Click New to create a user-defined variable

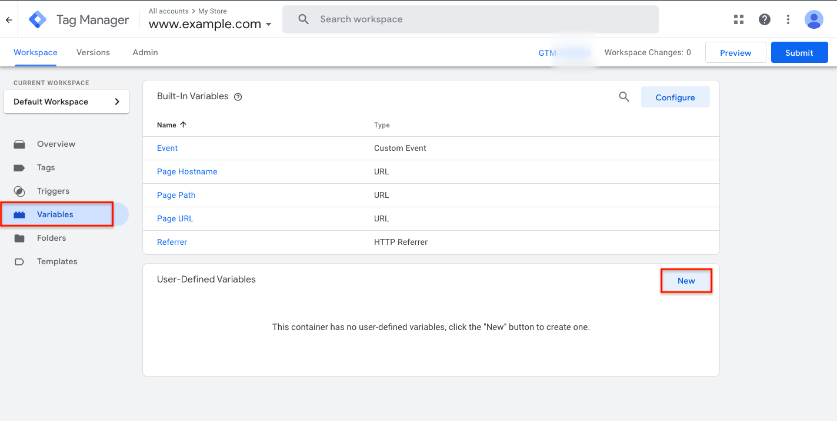click(x=686, y=280)
